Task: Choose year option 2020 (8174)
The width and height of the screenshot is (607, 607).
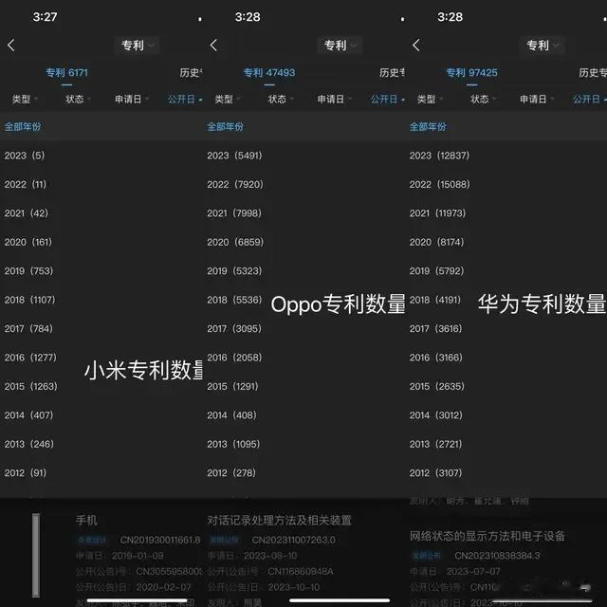Action: coord(436,242)
